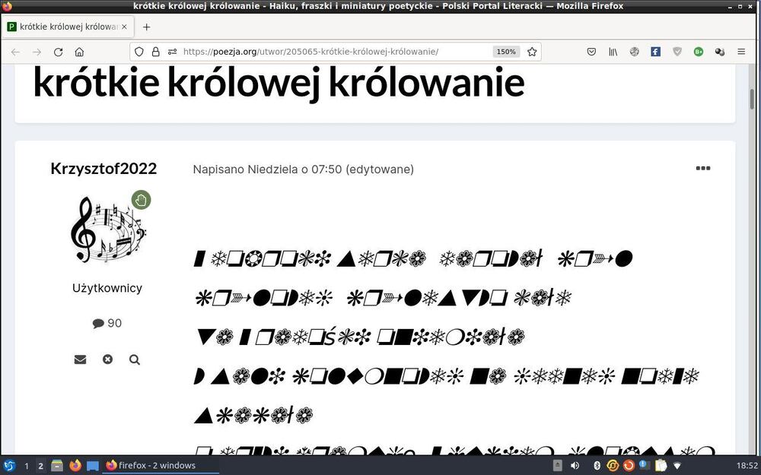Open the Firefox hamburger application menu
Image resolution: width=761 pixels, height=475 pixels.
click(x=741, y=52)
